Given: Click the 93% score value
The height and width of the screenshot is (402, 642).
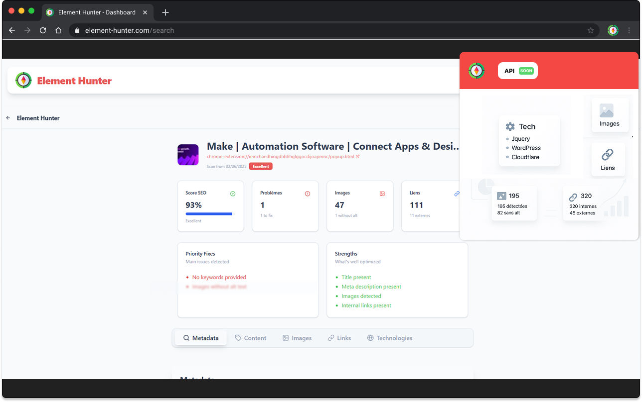Looking at the screenshot, I should coord(194,205).
